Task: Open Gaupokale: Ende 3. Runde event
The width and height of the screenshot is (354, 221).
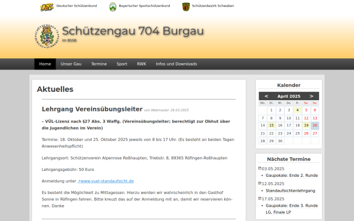Action: tap(291, 209)
